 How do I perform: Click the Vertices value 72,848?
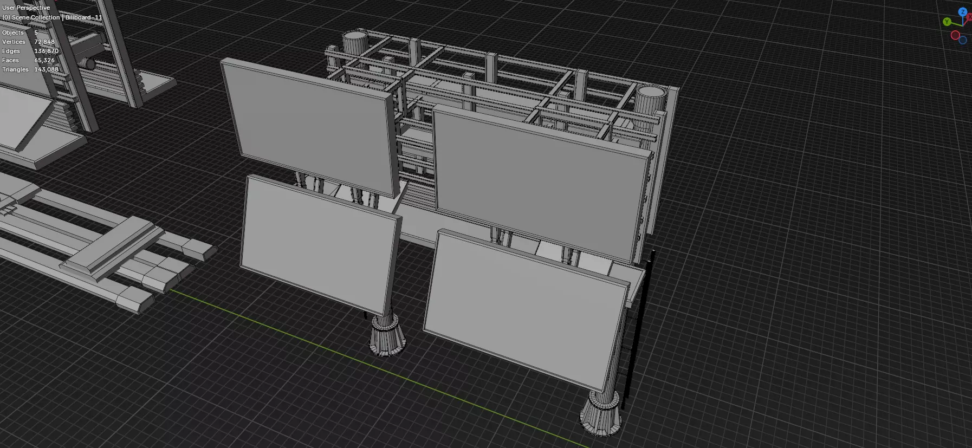44,42
